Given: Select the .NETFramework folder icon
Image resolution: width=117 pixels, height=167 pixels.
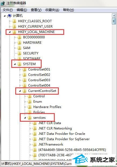Looking at the screenshot, I should (x=35, y=144).
